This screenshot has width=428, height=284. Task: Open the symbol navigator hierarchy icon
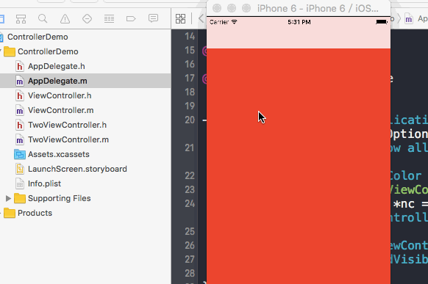[x=21, y=19]
